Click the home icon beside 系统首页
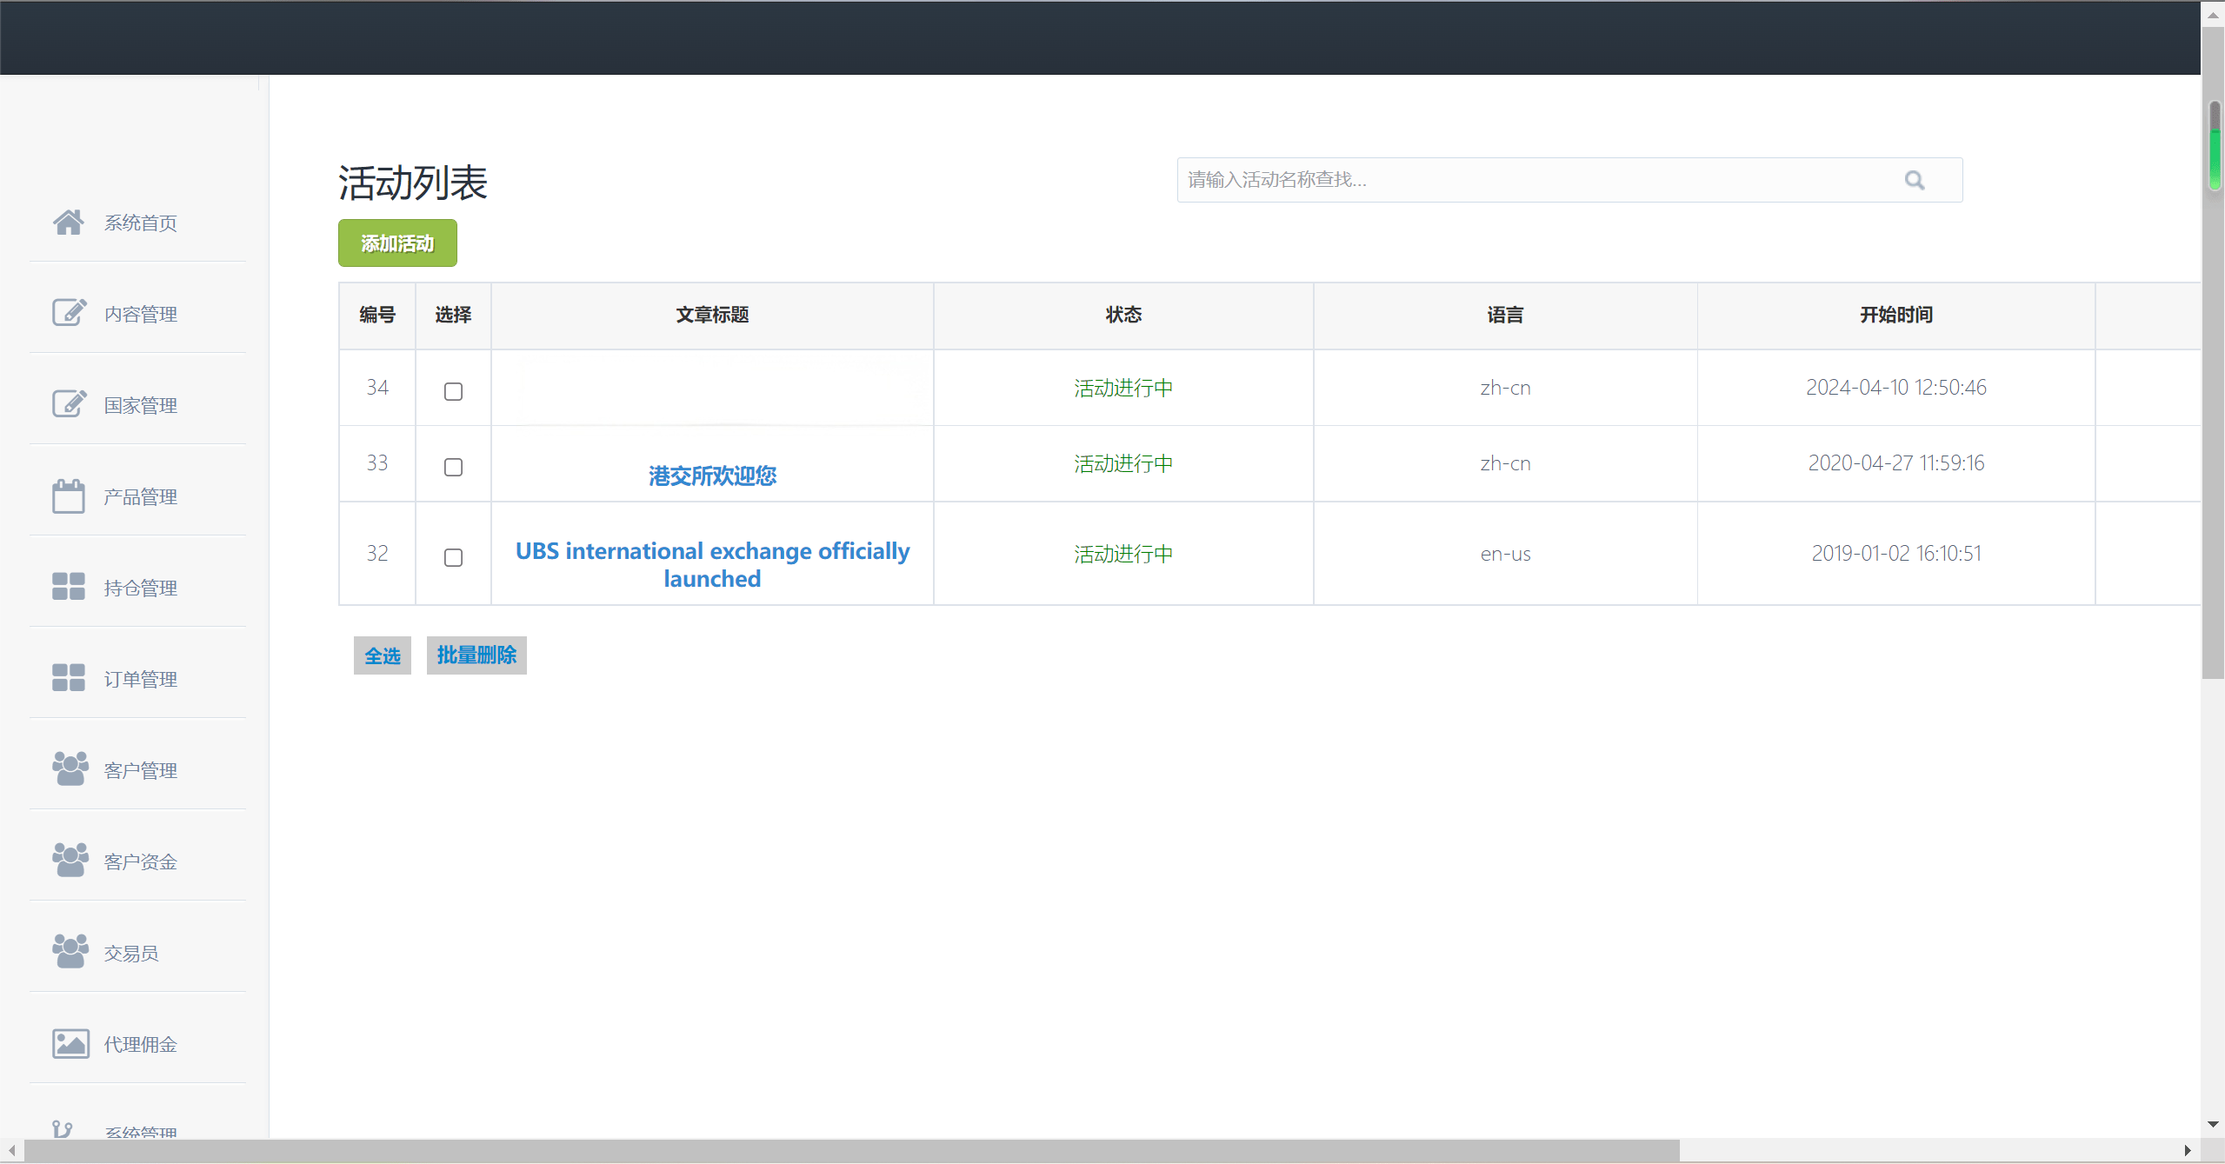The width and height of the screenshot is (2225, 1164). pos(68,223)
